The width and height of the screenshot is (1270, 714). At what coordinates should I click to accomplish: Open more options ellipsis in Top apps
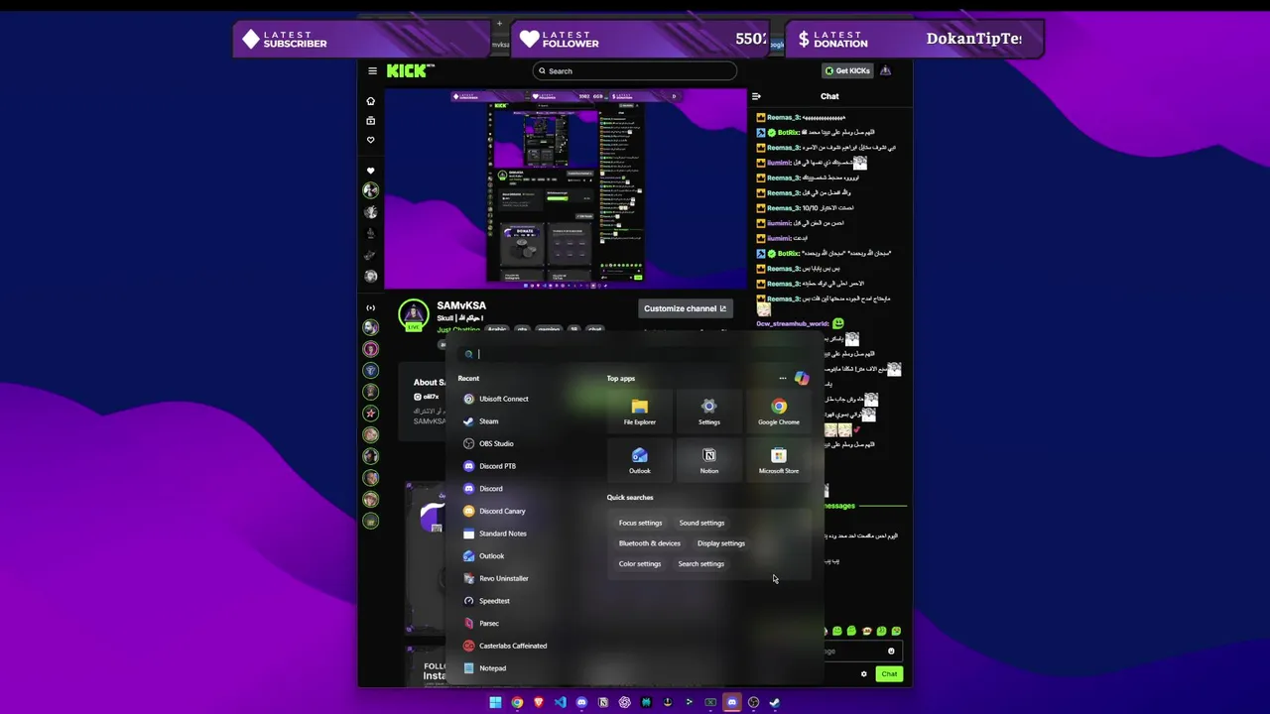point(783,378)
